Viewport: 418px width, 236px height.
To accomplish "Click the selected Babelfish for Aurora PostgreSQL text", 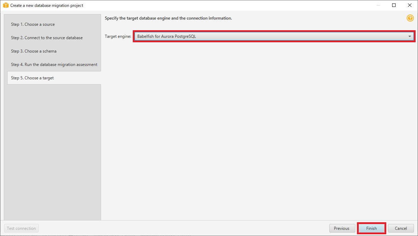I will click(167, 36).
